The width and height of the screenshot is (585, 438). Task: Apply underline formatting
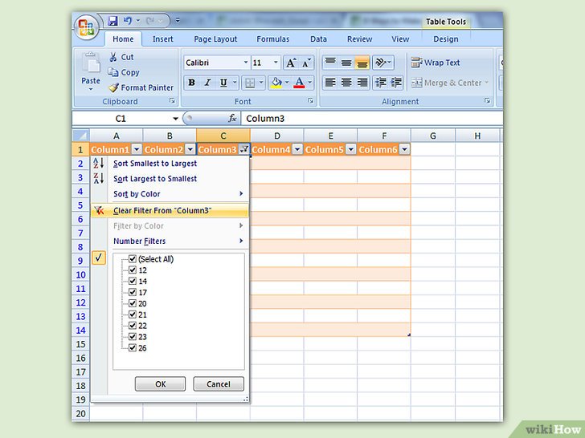coord(223,83)
